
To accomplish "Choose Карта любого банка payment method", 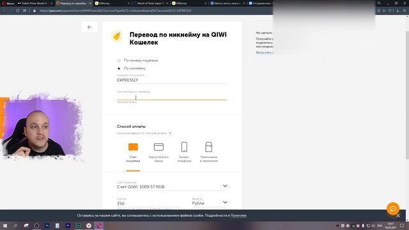I will click(158, 153).
